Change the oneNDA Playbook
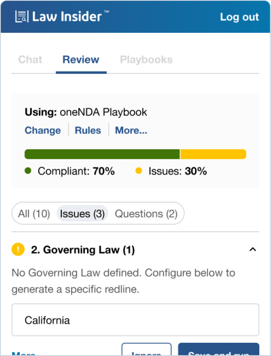The image size is (271, 356). pyautogui.click(x=42, y=130)
